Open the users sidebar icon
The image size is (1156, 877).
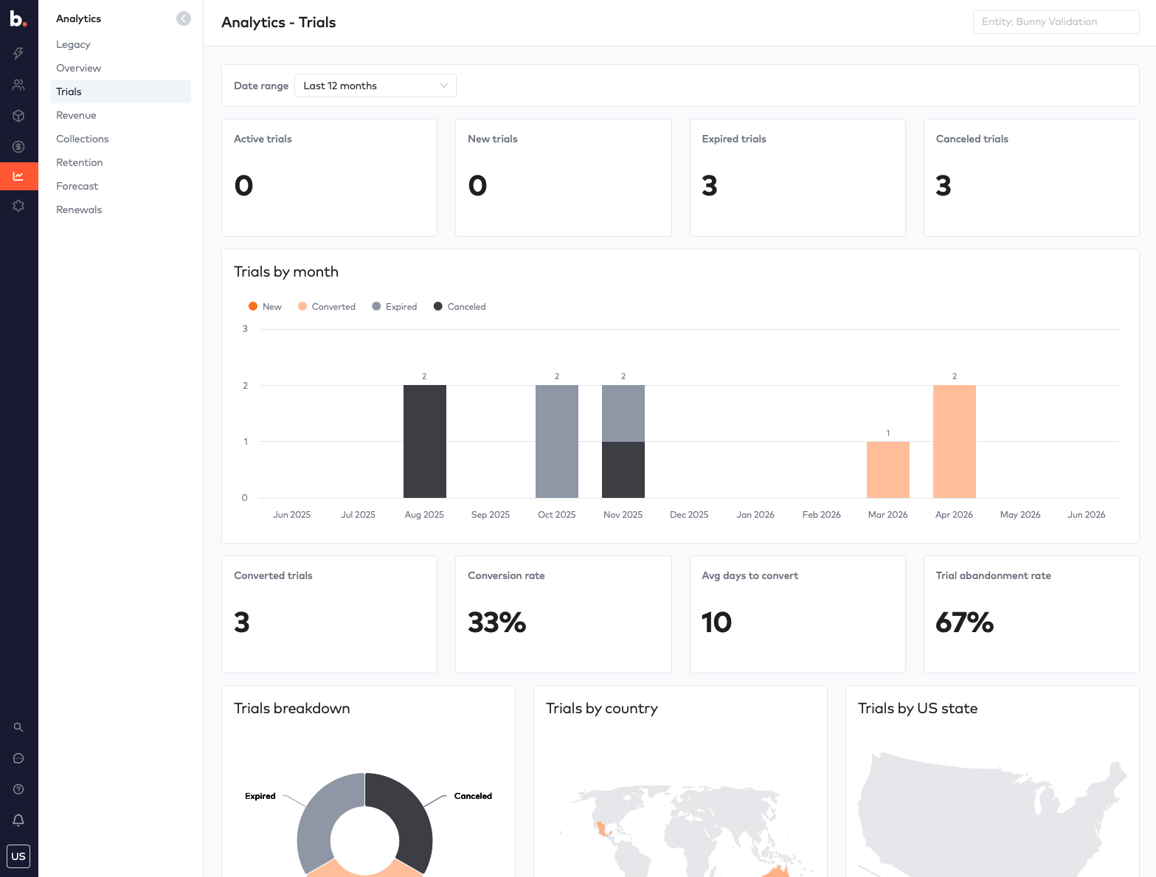pos(18,85)
